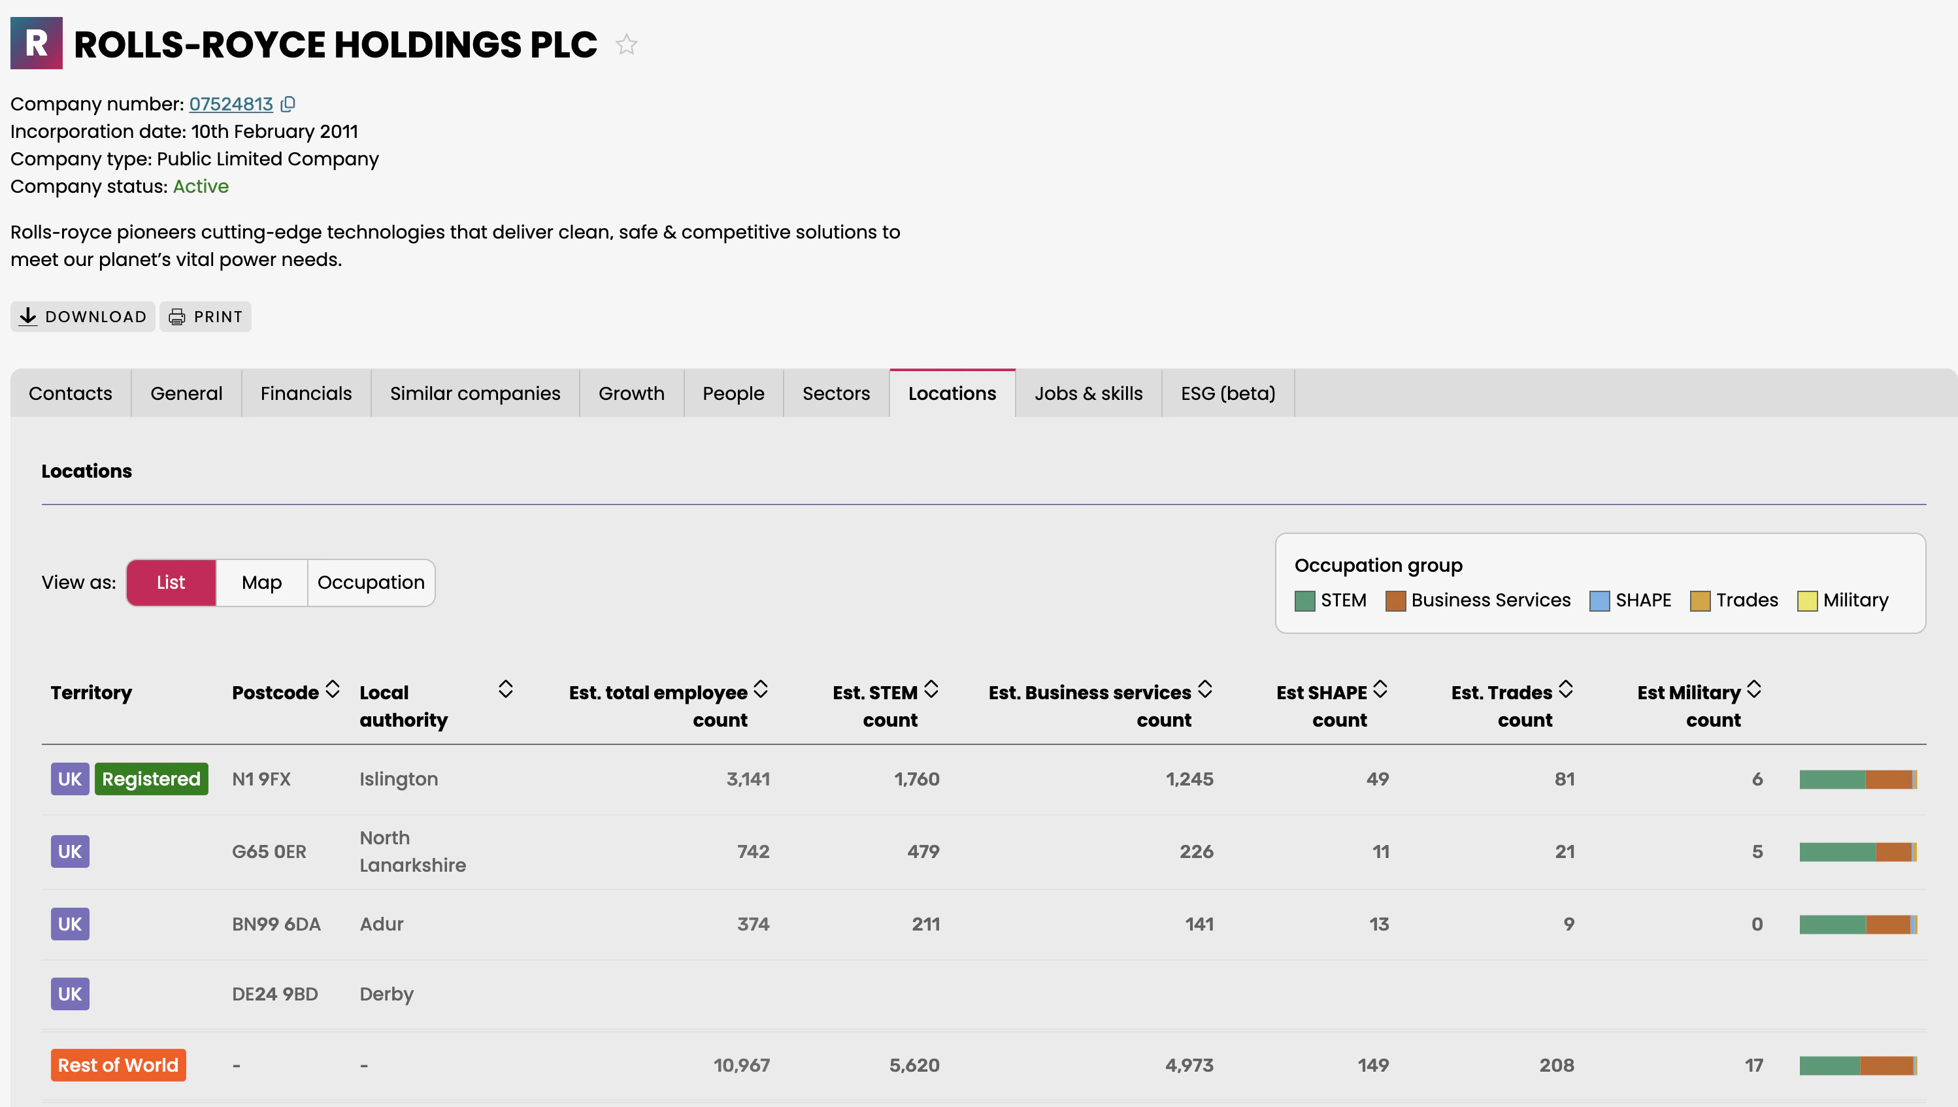Click Rest of World total 10,967
This screenshot has height=1107, width=1958.
point(741,1065)
